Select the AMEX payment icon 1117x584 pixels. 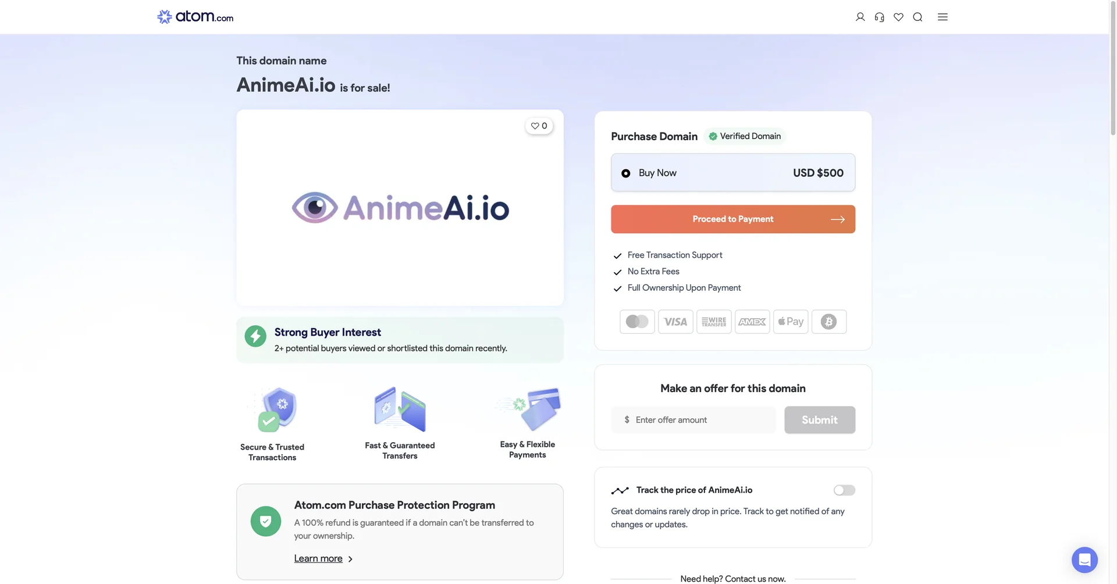pos(752,322)
